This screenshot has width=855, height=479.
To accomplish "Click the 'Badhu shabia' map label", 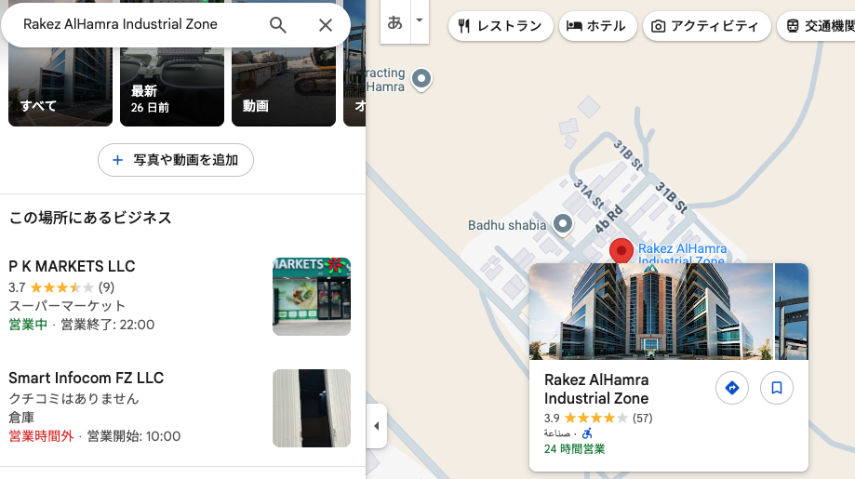I will click(x=507, y=225).
